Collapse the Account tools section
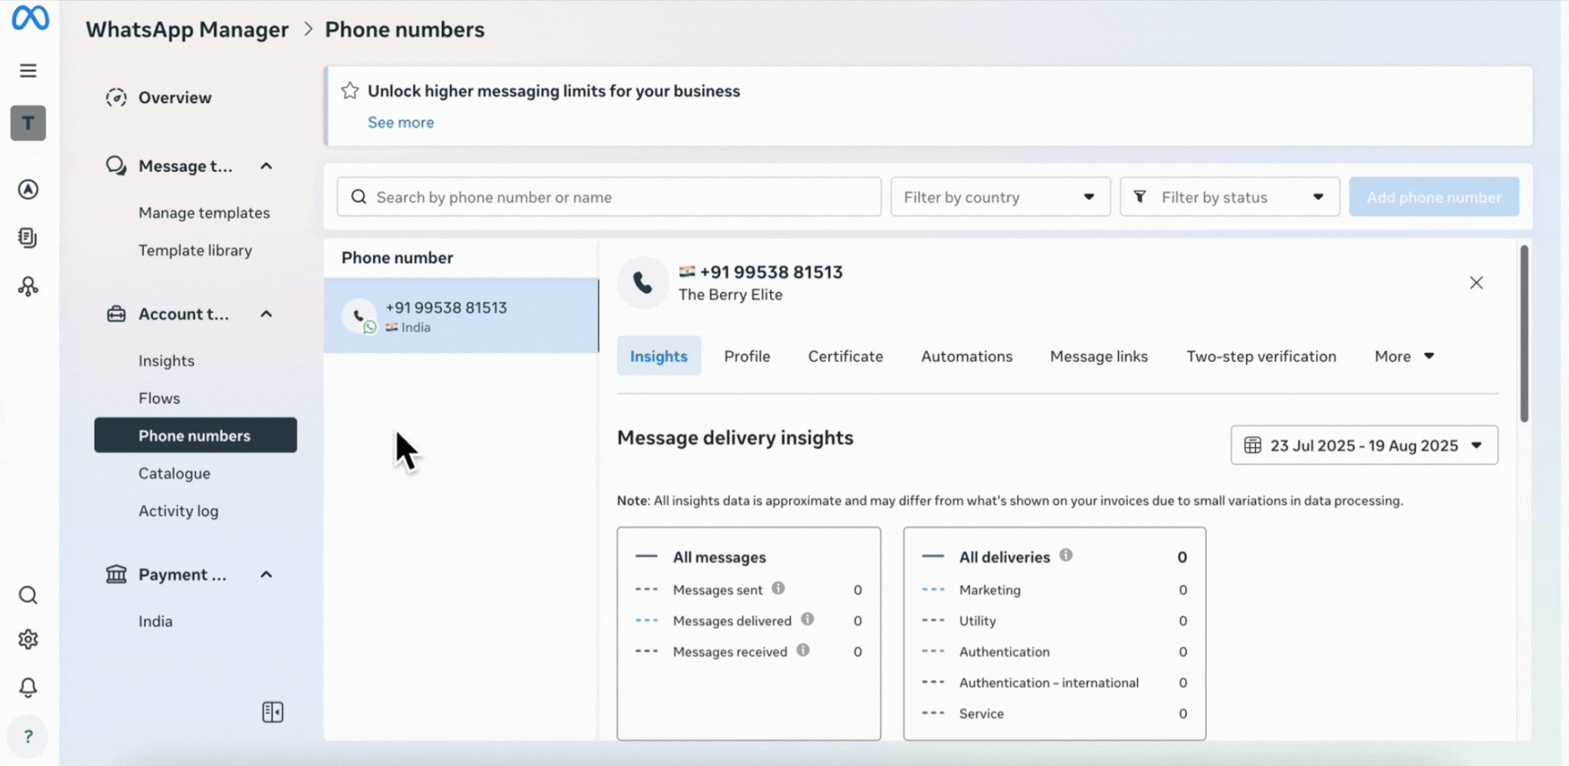This screenshot has width=1569, height=766. coord(266,314)
